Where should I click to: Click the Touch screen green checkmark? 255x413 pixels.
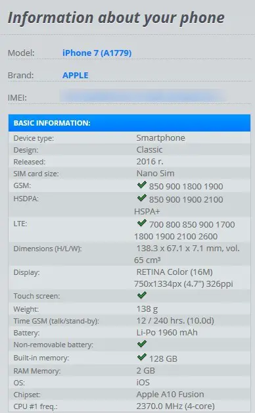click(x=141, y=295)
